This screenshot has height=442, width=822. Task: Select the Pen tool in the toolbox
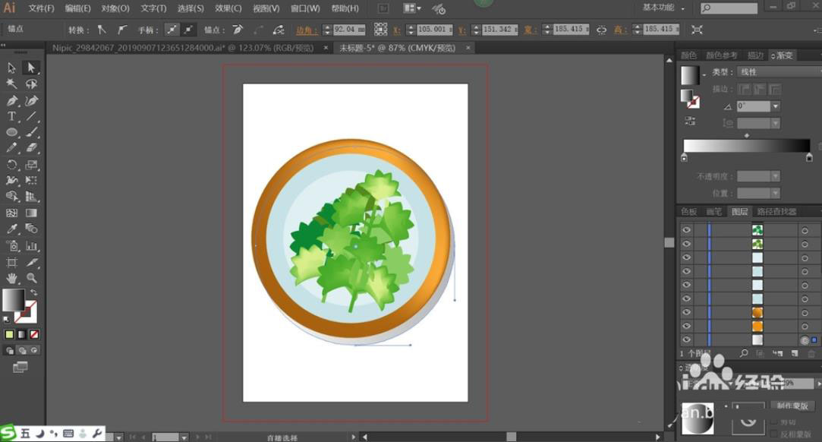(11, 100)
